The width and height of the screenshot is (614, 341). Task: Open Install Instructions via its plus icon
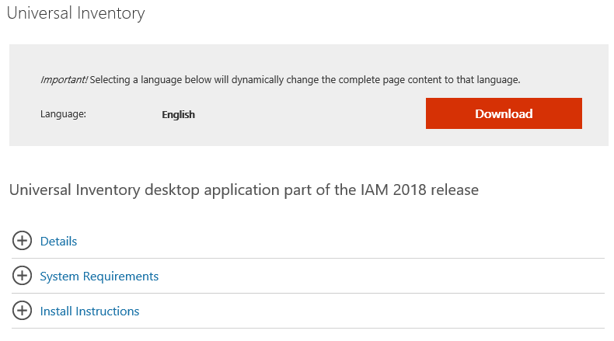click(23, 311)
